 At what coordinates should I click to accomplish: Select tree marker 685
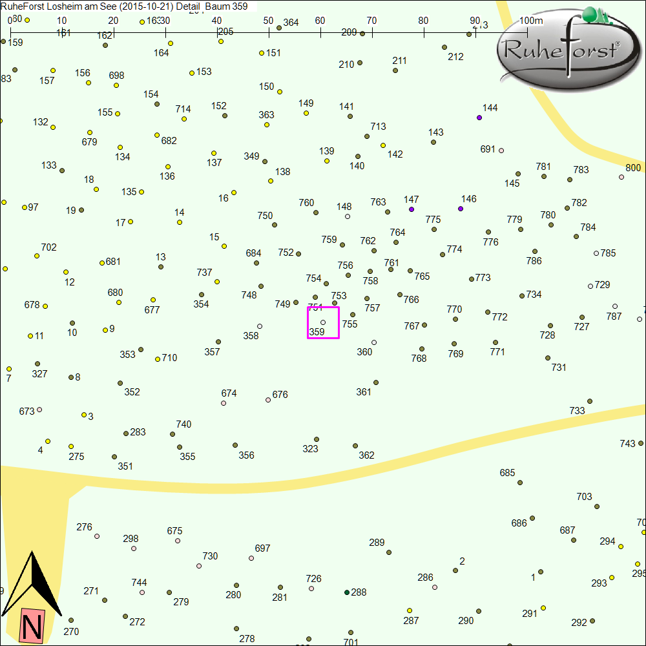click(x=520, y=483)
